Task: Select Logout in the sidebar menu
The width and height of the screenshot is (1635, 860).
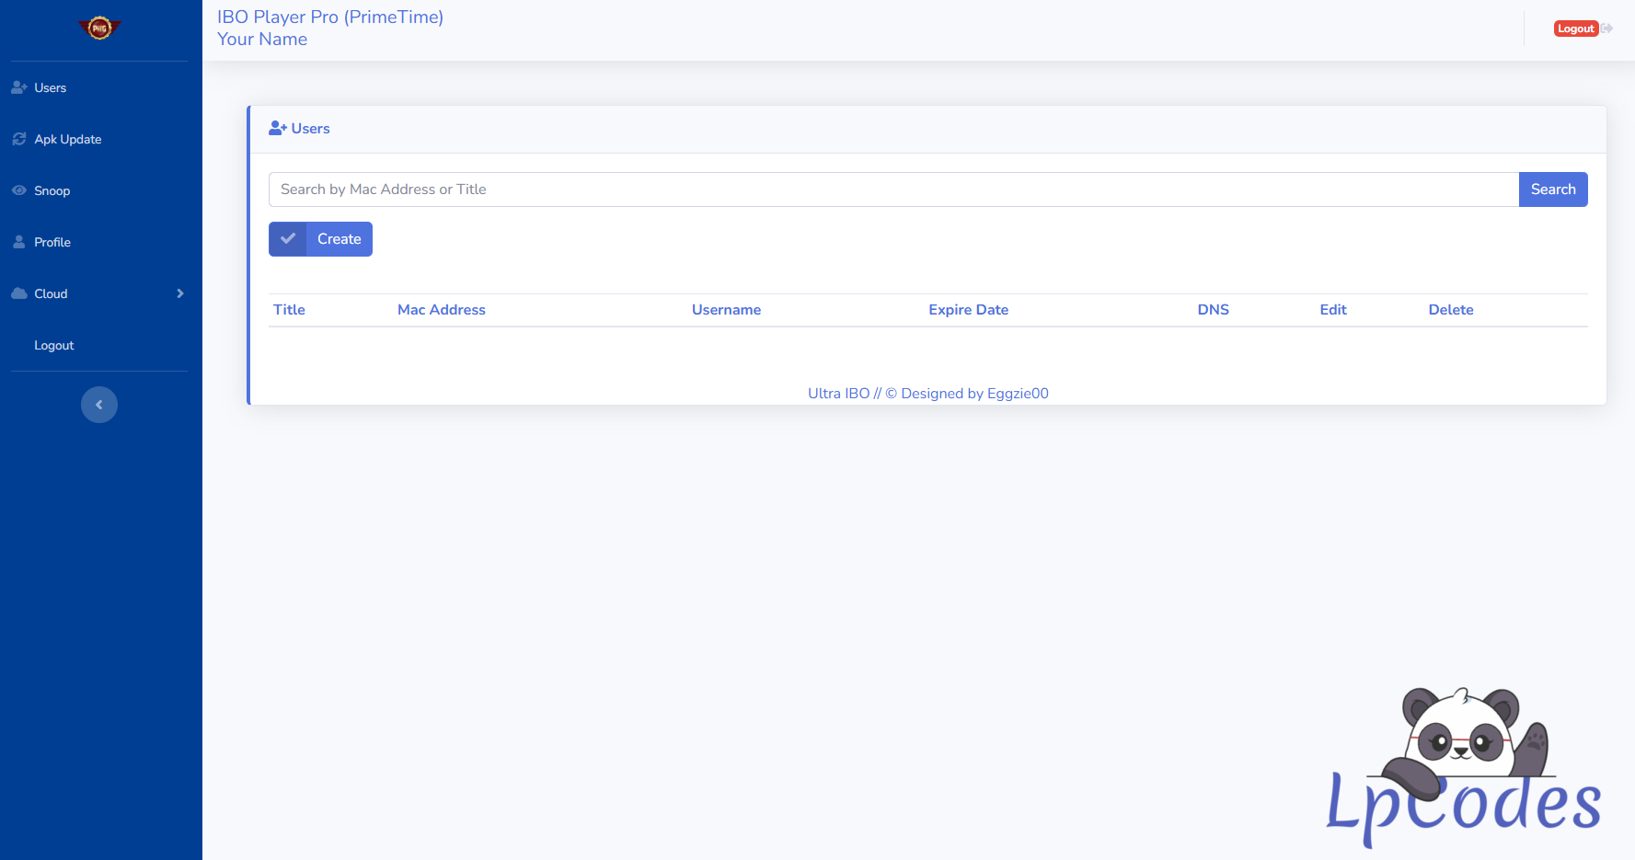Action: click(54, 345)
